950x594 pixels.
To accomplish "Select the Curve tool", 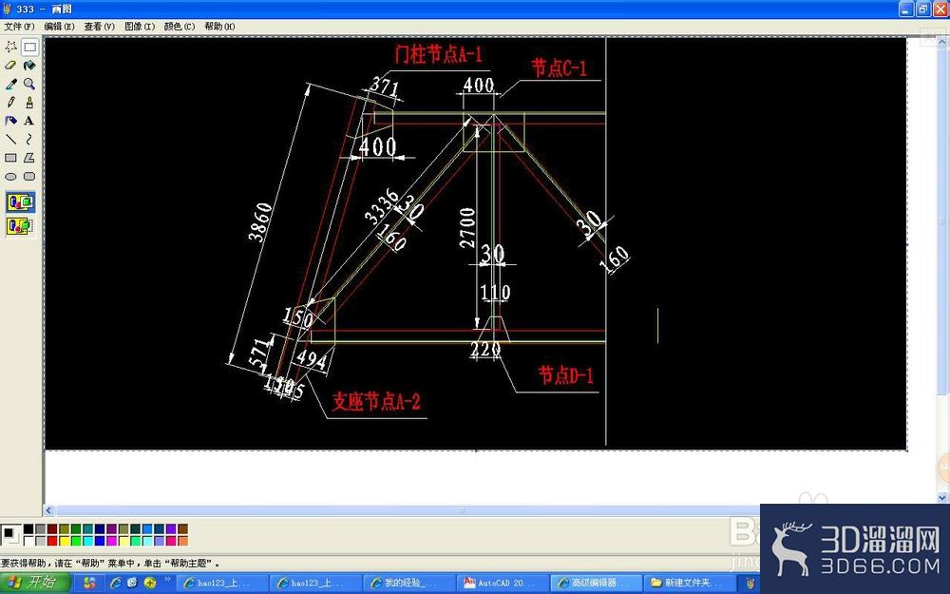I will coord(29,140).
